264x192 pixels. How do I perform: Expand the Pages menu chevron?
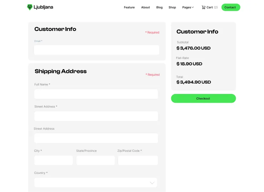(193, 7)
